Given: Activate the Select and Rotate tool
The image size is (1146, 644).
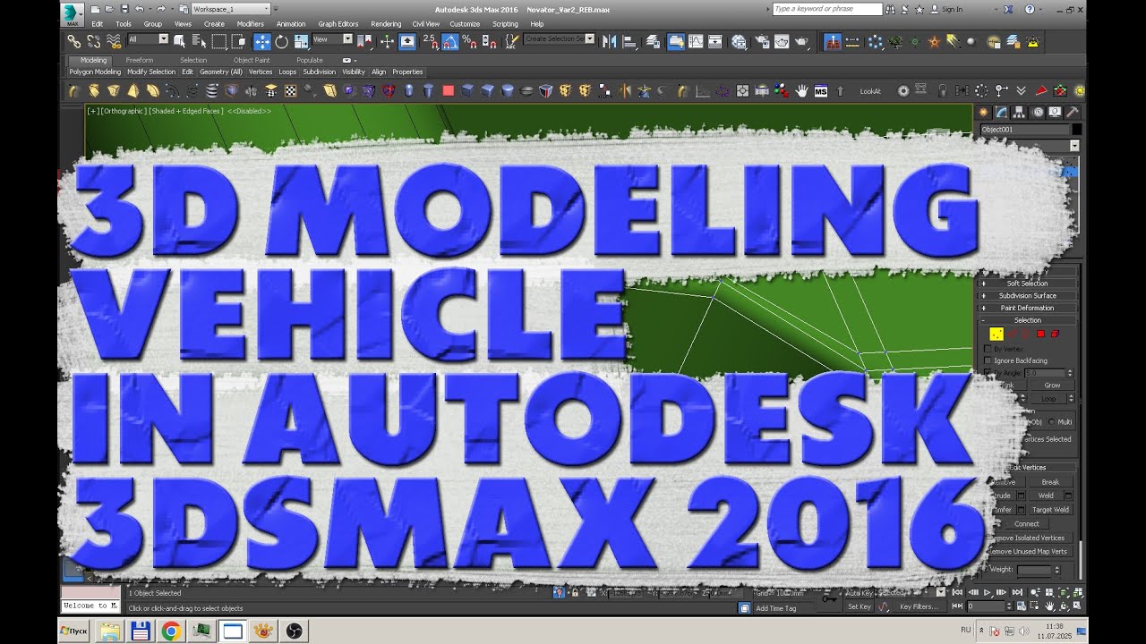Looking at the screenshot, I should 282,41.
